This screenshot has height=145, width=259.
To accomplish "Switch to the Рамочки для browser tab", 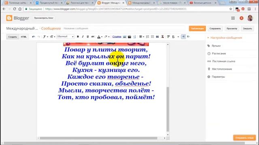I will pos(80,3).
